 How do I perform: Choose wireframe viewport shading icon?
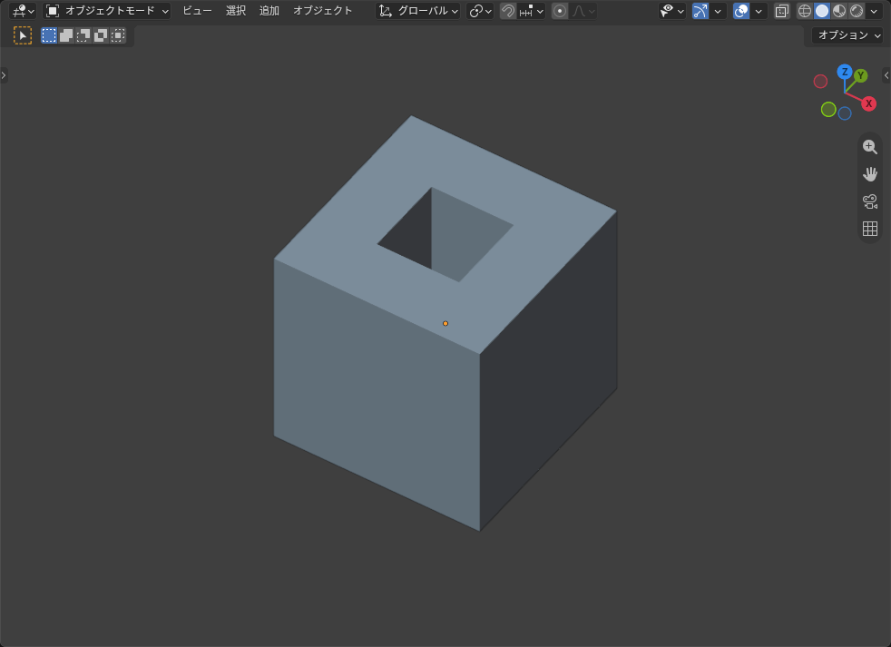(804, 11)
